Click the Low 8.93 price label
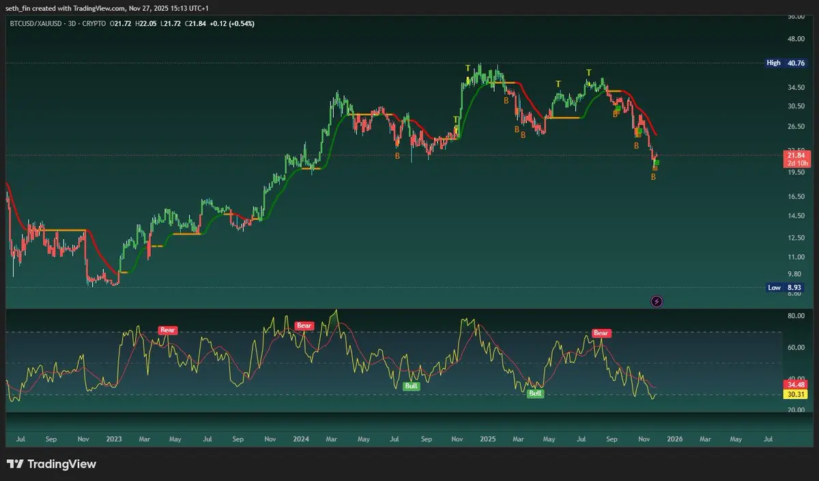The image size is (819, 481). tap(784, 288)
